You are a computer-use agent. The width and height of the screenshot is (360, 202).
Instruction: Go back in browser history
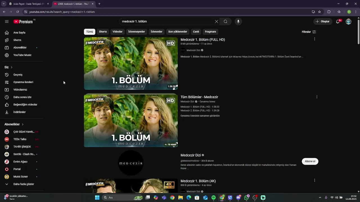(4, 12)
